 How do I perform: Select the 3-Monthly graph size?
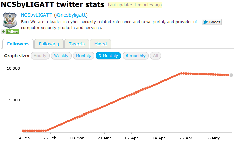[108, 56]
